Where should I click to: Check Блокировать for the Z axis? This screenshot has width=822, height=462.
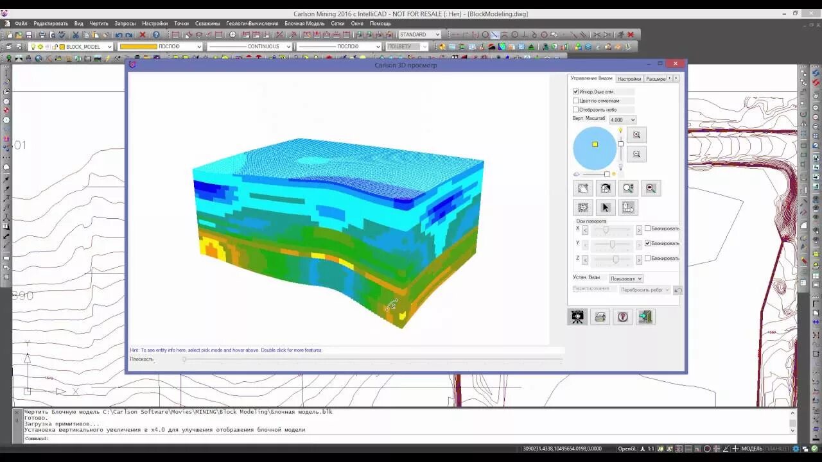point(647,258)
